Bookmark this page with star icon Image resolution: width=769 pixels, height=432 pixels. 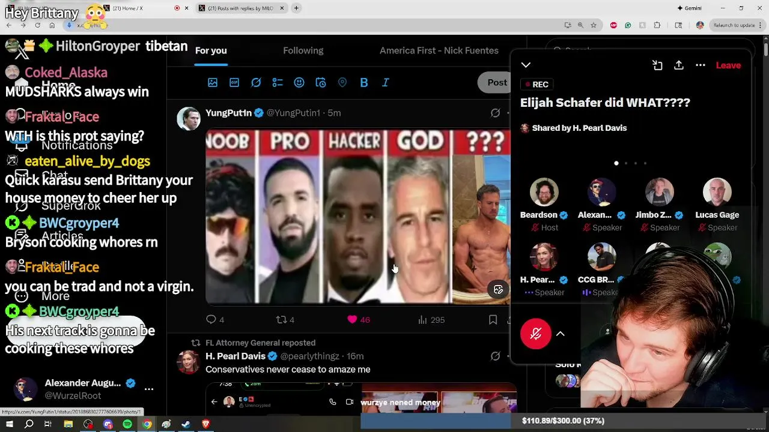[x=594, y=25]
